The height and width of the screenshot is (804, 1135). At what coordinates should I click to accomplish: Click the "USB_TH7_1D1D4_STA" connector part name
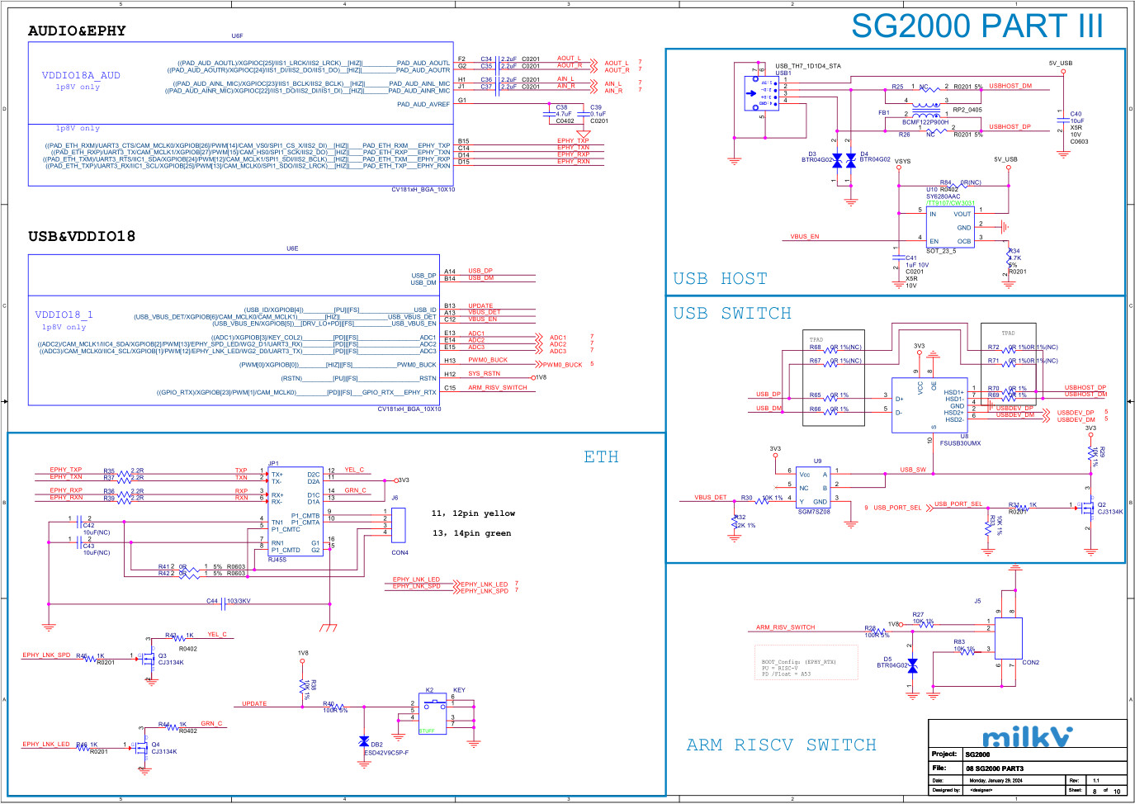tap(808, 66)
